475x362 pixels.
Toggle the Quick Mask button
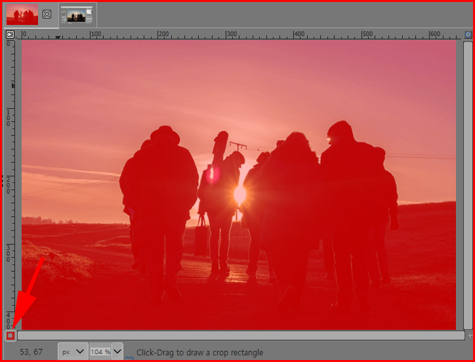point(10,336)
